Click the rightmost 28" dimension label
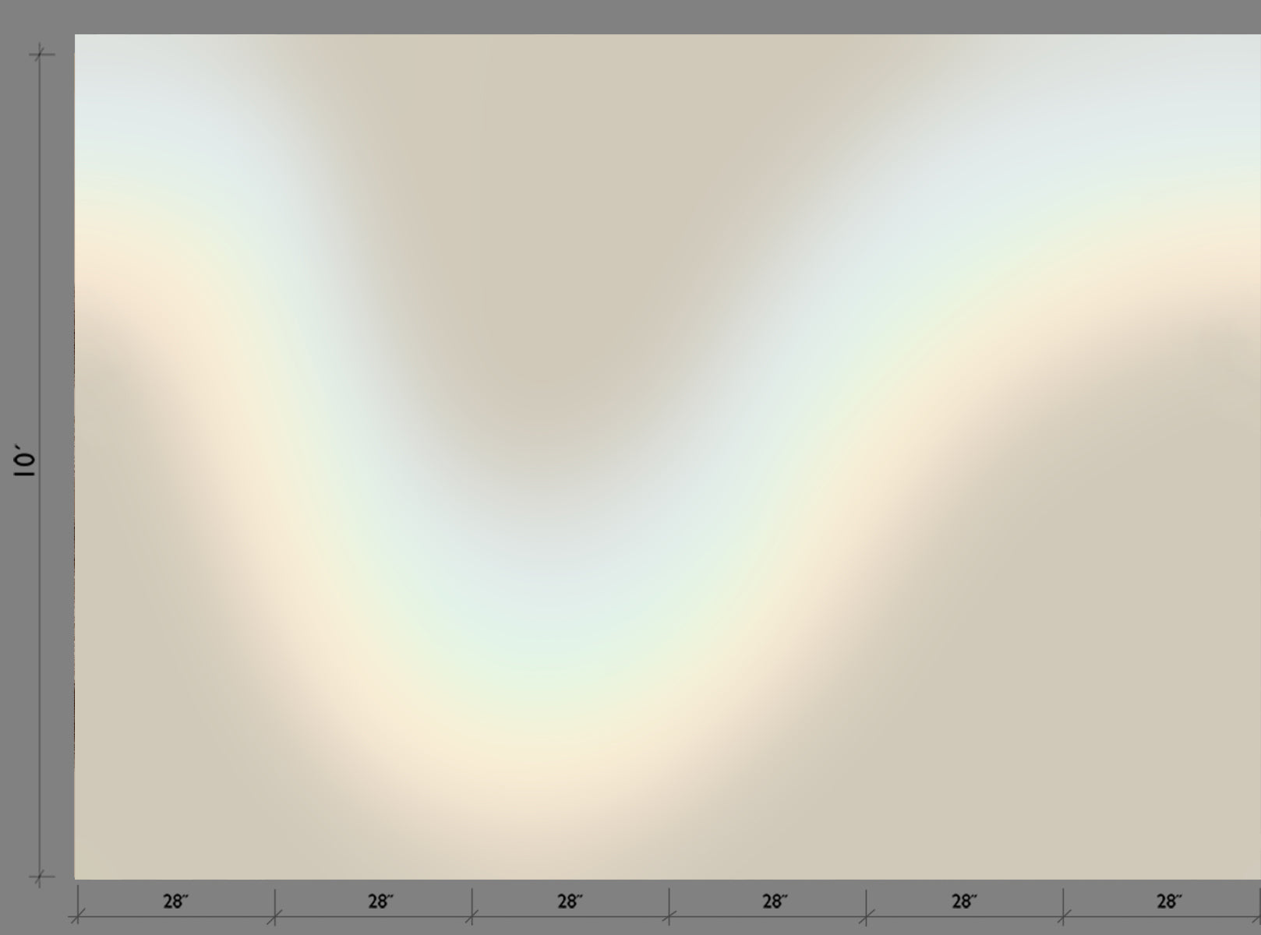Viewport: 1261px width, 935px height. [x=1169, y=901]
